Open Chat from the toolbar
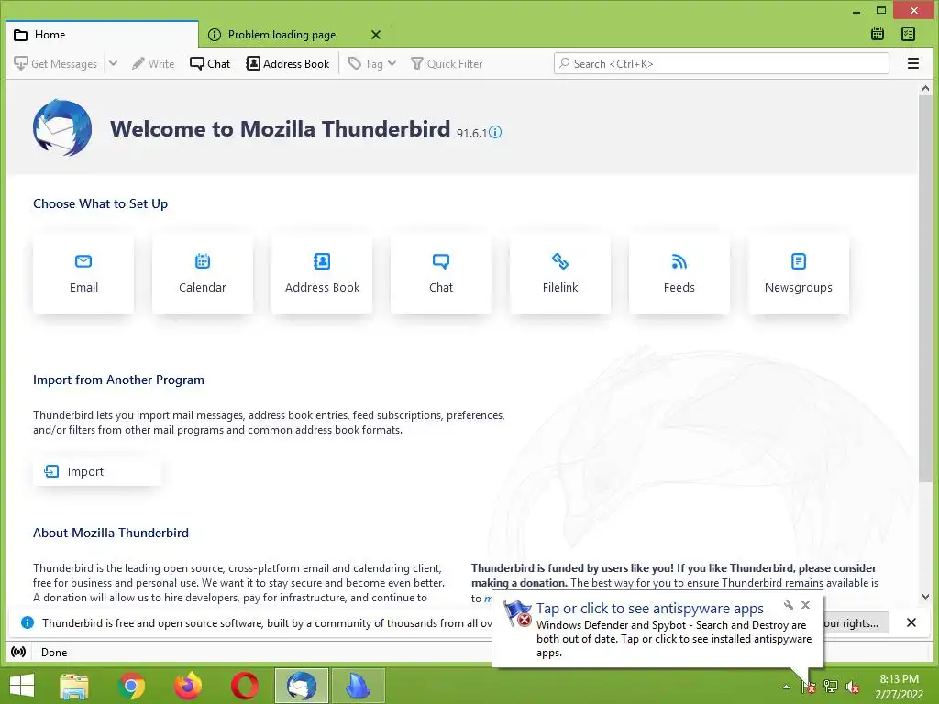Screen dimensions: 939x704 click(210, 63)
